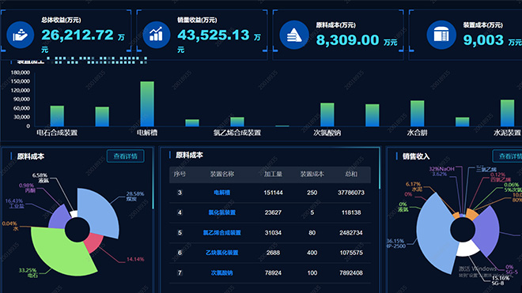Click the red 14.14% pie slice
Image resolution: width=522 pixels, height=293 pixels.
point(94,242)
